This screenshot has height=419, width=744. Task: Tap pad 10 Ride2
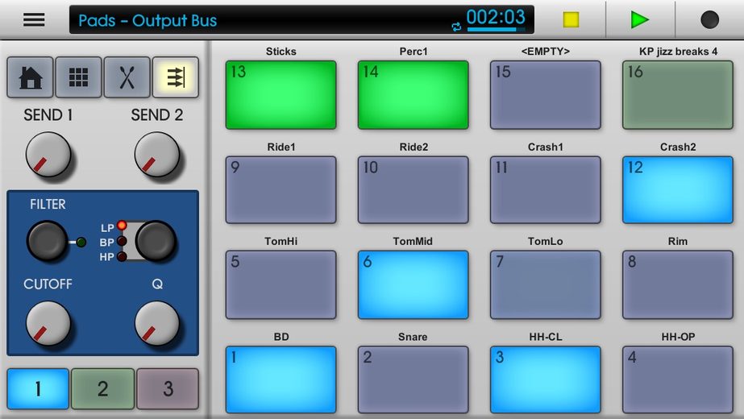point(414,190)
